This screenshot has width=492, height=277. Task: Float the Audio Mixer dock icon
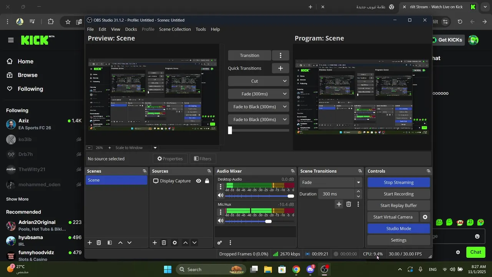(293, 171)
